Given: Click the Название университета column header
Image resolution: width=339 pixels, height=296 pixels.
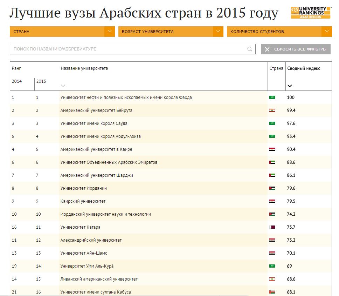Looking at the screenshot, I should [84, 68].
